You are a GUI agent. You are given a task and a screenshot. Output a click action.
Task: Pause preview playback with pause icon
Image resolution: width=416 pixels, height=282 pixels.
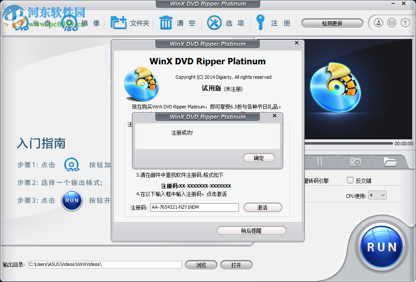tap(319, 161)
